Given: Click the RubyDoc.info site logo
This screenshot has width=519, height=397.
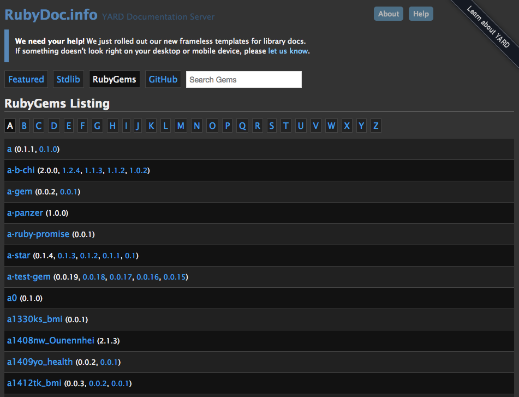Looking at the screenshot, I should point(51,15).
